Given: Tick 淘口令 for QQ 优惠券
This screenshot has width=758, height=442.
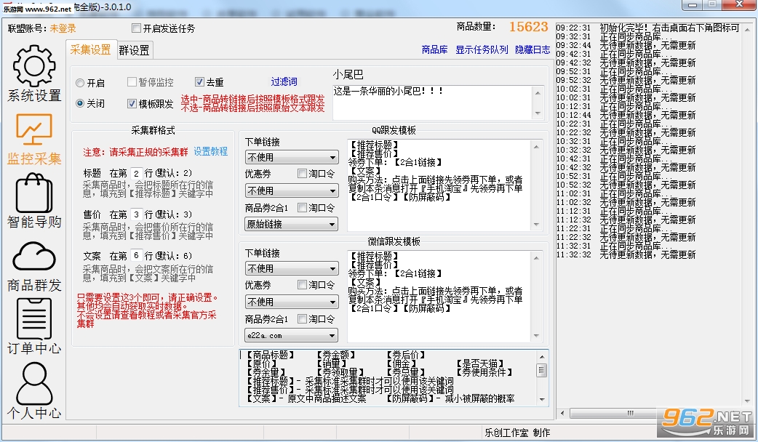Looking at the screenshot, I should [x=302, y=174].
